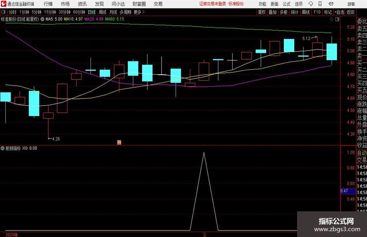Screen dimensions: 367x237
Task: Select the 60分钟 period
Action: click(x=79, y=12)
